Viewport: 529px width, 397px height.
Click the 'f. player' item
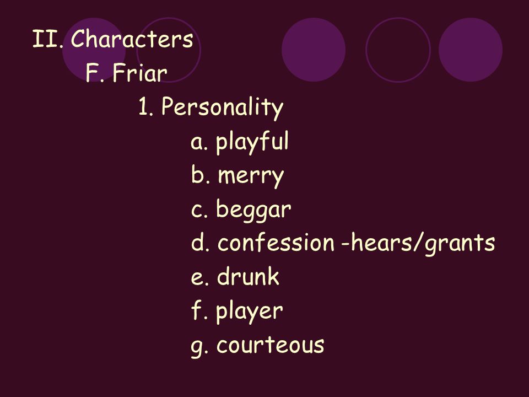[x=237, y=312]
